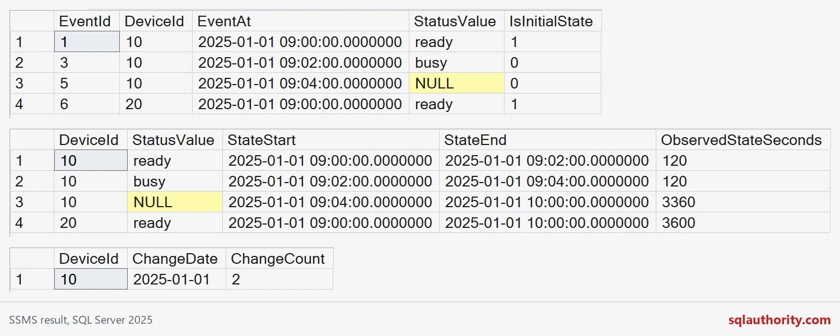Select EventAt cell 2025-01-01 09:04:00 in first grid
Viewport: 840px width, 336px height.
click(x=301, y=83)
